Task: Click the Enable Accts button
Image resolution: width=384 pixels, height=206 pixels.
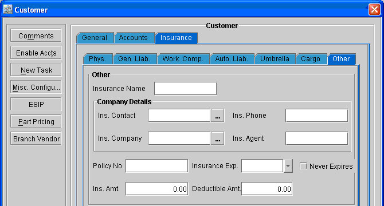Action: tap(36, 53)
